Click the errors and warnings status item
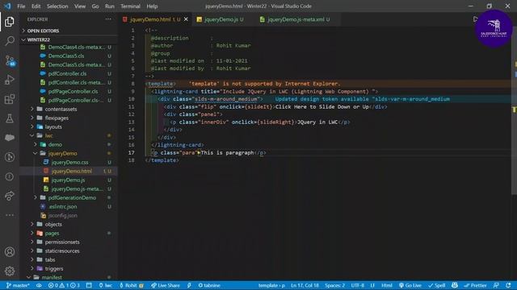 point(64,285)
